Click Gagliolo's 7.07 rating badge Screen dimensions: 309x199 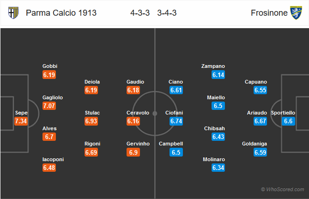pyautogui.click(x=49, y=106)
